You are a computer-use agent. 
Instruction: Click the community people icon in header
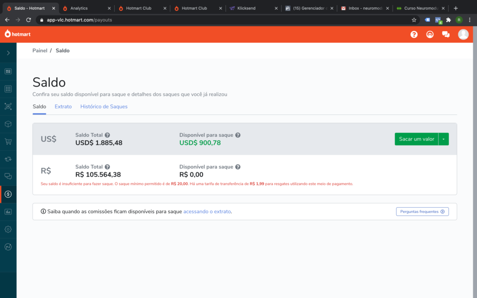click(x=430, y=34)
